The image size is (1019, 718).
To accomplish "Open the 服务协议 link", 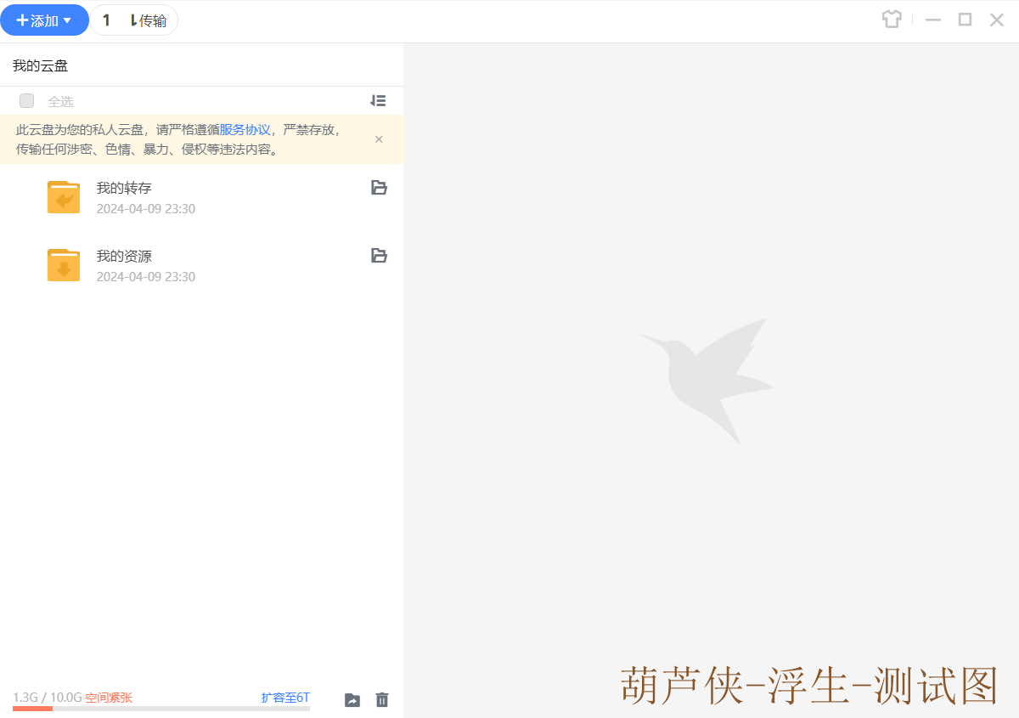I will tap(245, 130).
